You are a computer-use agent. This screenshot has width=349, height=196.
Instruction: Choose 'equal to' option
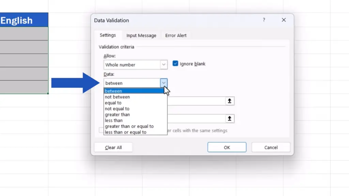[113, 103]
